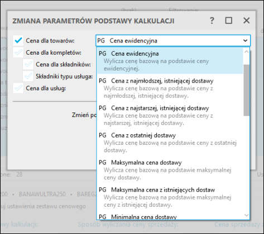Click the dropdown list scrollbar thumb
The image size is (264, 234).
246,90
